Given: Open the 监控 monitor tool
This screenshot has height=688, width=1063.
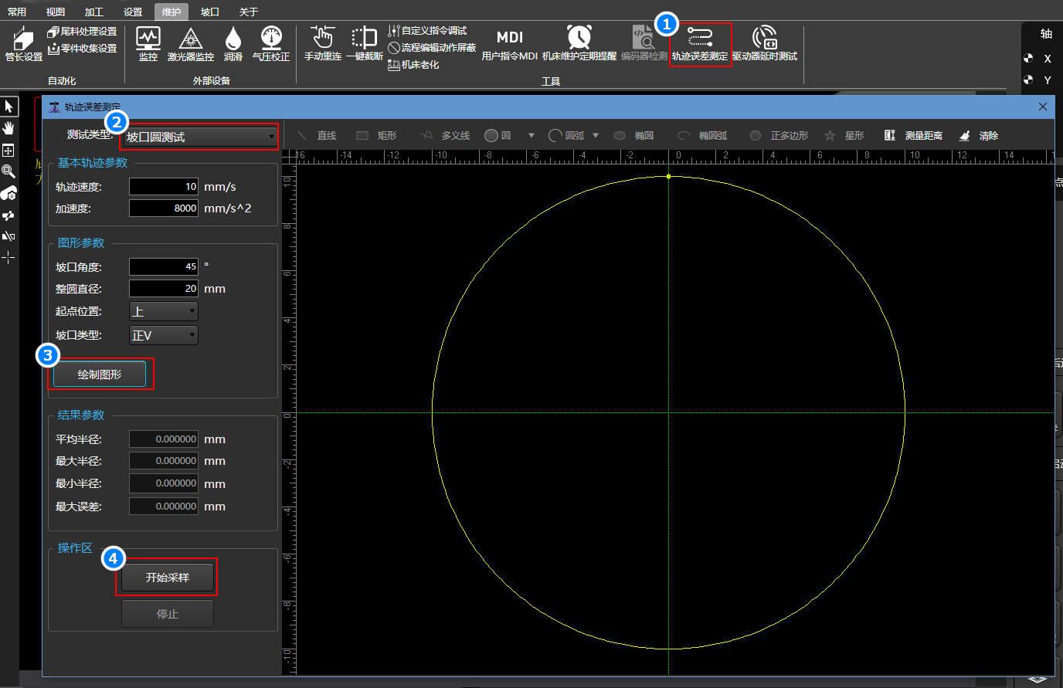Looking at the screenshot, I should (148, 44).
